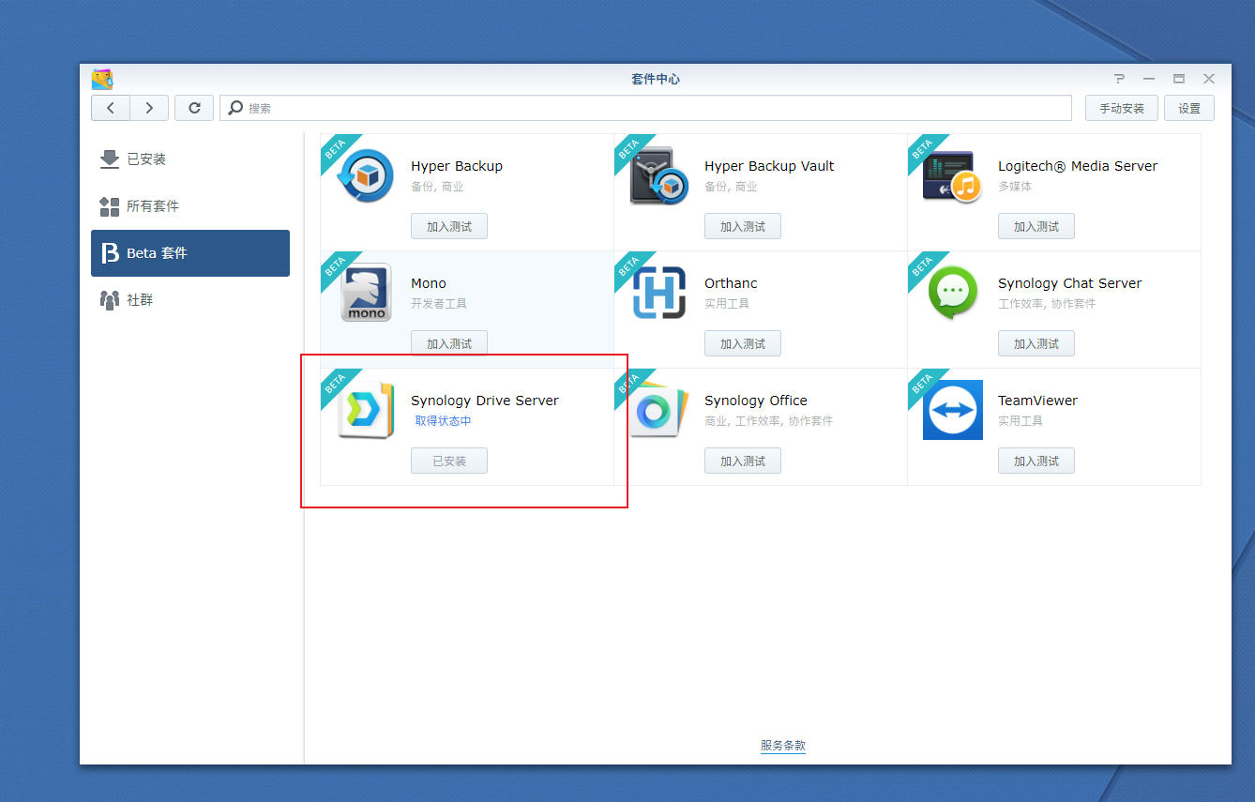Image resolution: width=1255 pixels, height=802 pixels.
Task: Go forward with the right arrow button
Action: click(149, 108)
